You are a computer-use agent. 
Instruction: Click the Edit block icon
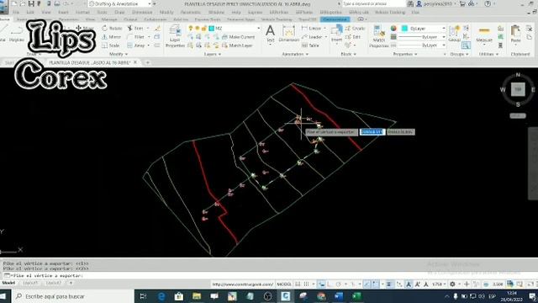[x=353, y=37]
